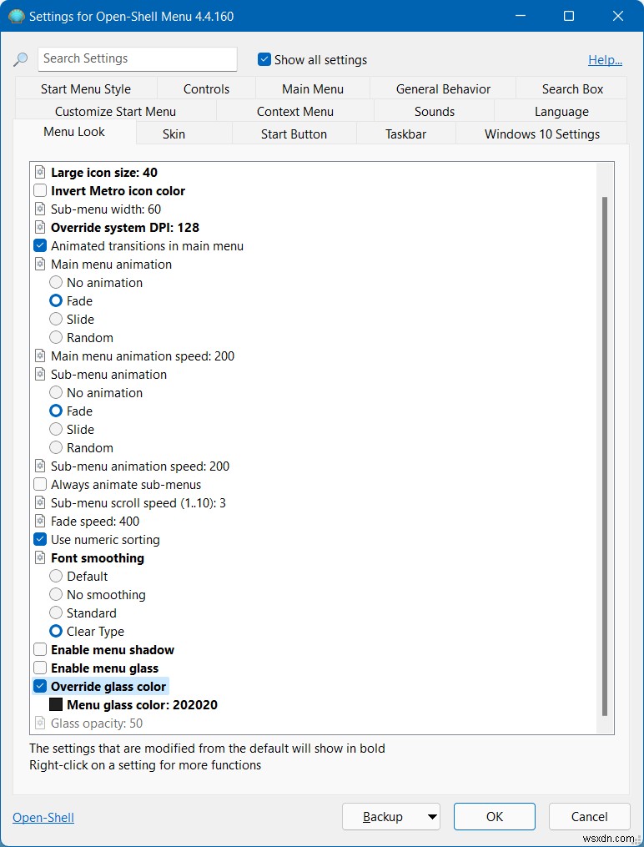This screenshot has width=644, height=847.
Task: Toggle the Show all settings checkbox
Action: (264, 59)
